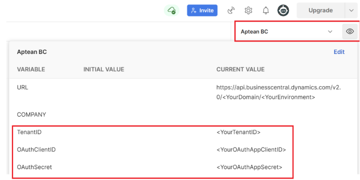Click the Aptean BC panel title
The width and height of the screenshot is (360, 180).
(x=32, y=52)
